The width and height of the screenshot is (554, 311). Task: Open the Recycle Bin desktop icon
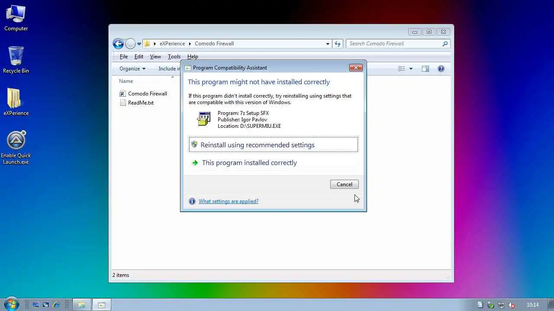click(16, 60)
